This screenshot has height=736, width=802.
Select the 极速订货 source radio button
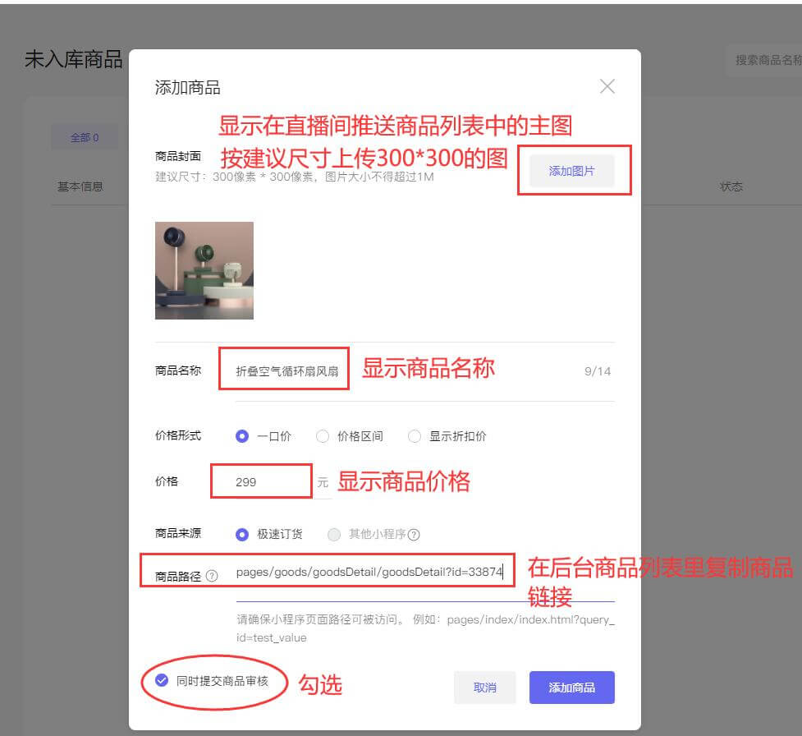(242, 535)
